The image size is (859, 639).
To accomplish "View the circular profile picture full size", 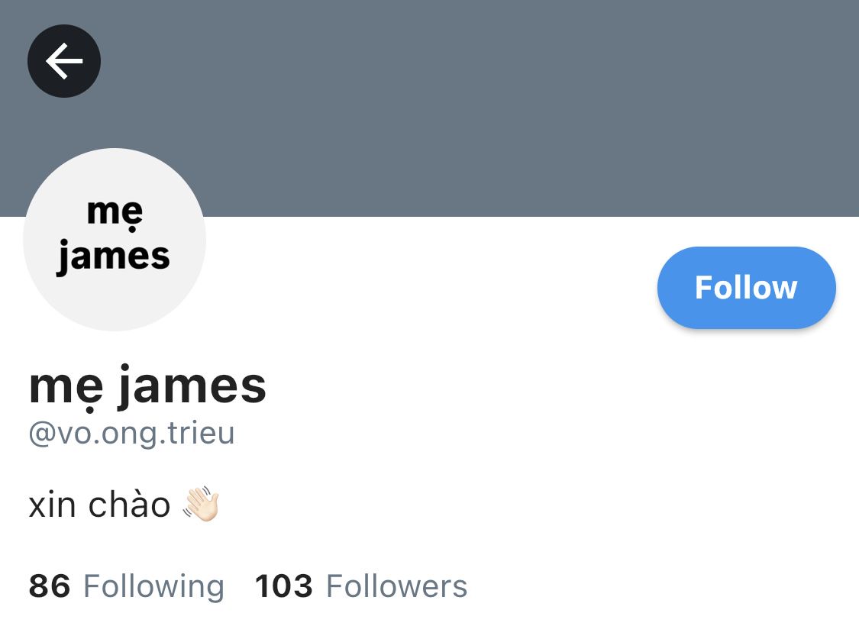I will pyautogui.click(x=115, y=239).
